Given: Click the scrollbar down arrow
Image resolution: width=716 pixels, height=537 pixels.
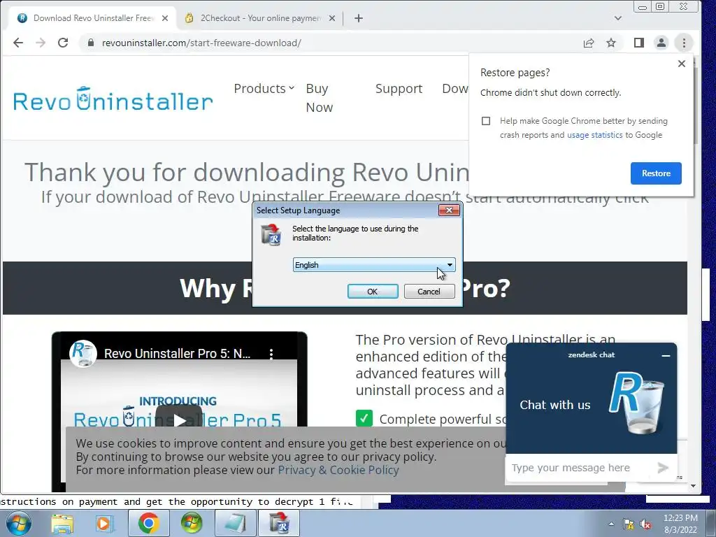Looking at the screenshot, I should pos(693,486).
